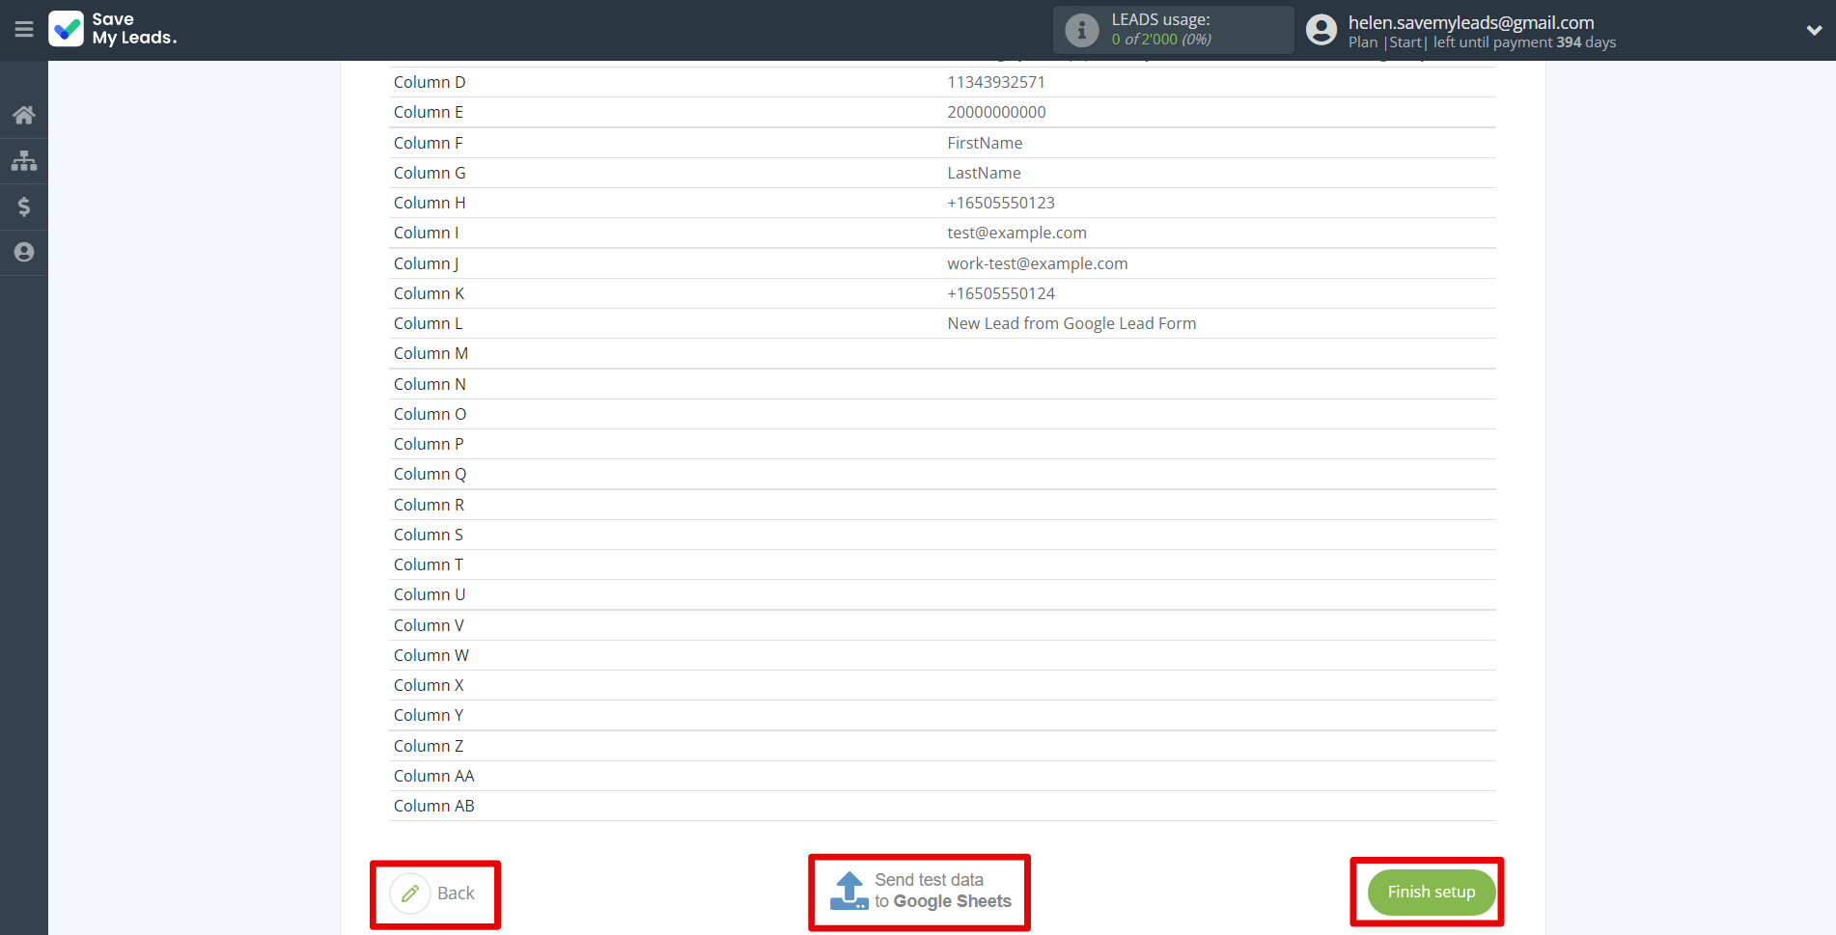Select the 'Column J' label
1836x935 pixels.
[426, 263]
